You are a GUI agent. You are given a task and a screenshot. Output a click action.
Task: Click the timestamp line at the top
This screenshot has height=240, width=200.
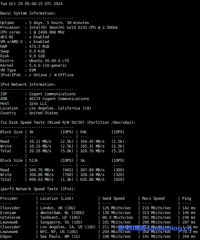tap(31, 4)
